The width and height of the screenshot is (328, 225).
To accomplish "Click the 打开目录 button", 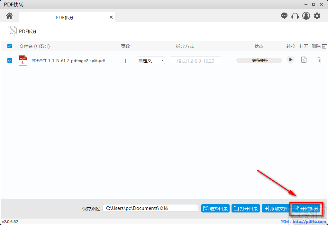I will pos(245,208).
